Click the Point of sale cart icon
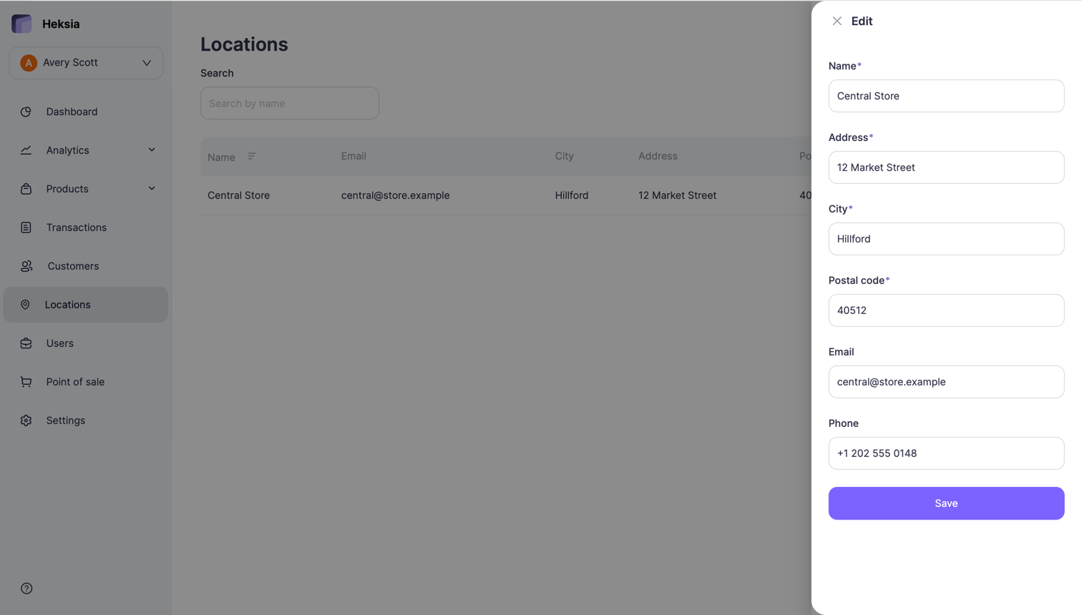The image size is (1082, 615). pyautogui.click(x=26, y=382)
